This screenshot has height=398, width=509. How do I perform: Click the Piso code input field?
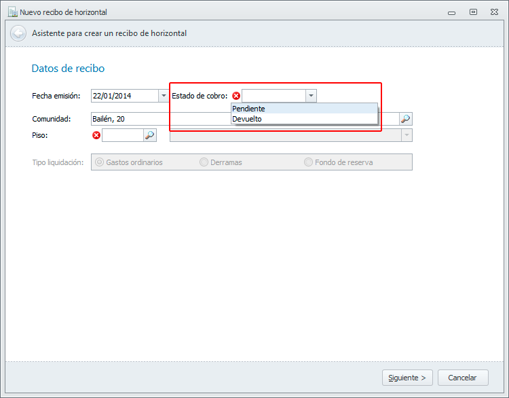click(x=123, y=135)
